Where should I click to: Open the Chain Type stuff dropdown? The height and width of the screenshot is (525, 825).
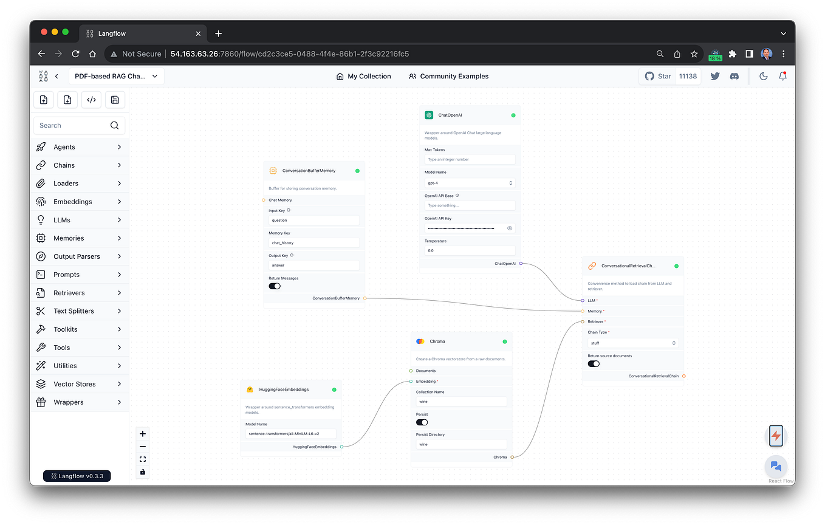point(633,343)
